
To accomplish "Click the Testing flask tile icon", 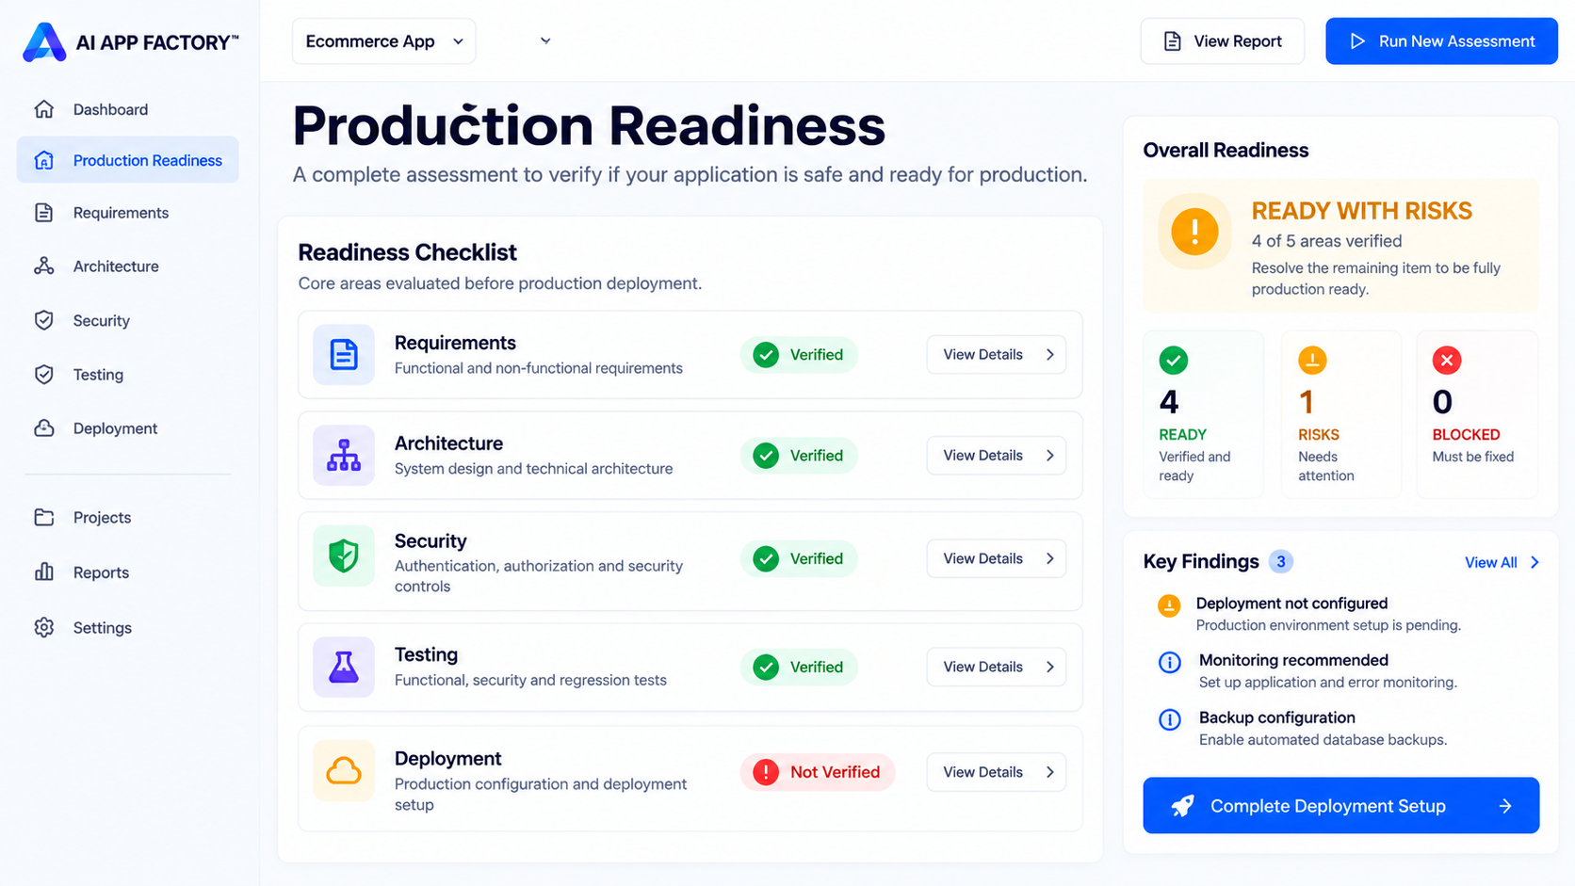I will (344, 667).
